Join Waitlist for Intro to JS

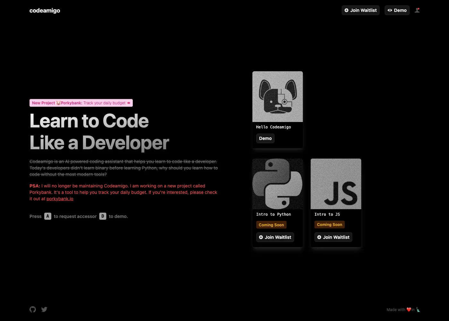[x=333, y=237]
